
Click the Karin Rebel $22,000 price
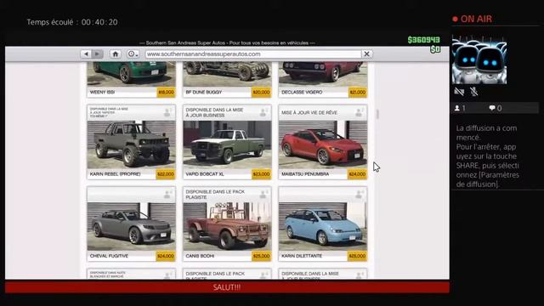pos(166,174)
